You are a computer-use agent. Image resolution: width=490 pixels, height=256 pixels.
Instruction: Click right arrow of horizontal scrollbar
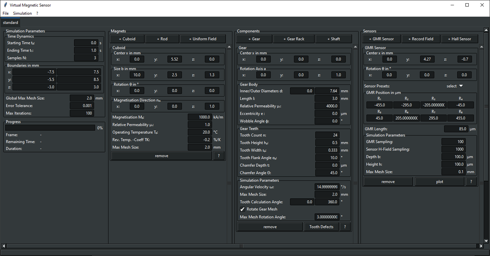tap(481, 246)
